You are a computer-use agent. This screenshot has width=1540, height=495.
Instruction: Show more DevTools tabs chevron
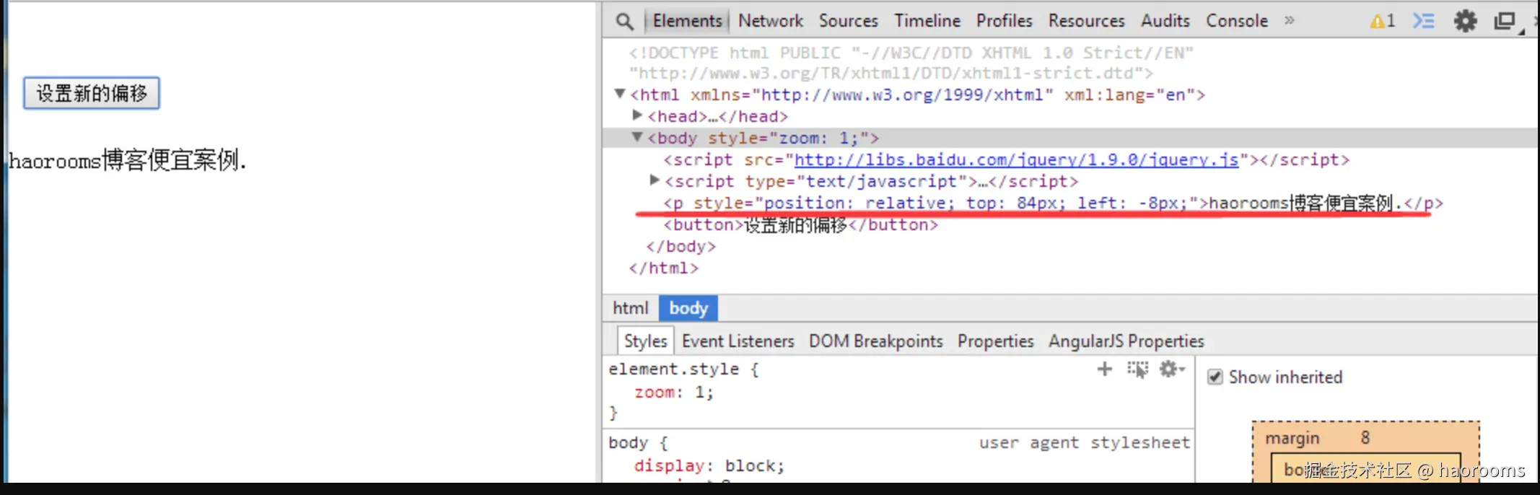click(1290, 20)
